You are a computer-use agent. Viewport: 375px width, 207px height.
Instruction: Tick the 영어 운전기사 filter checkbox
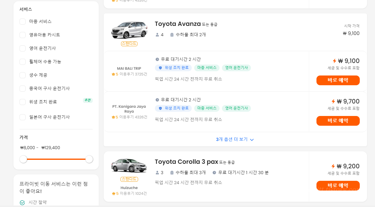[x=23, y=48]
